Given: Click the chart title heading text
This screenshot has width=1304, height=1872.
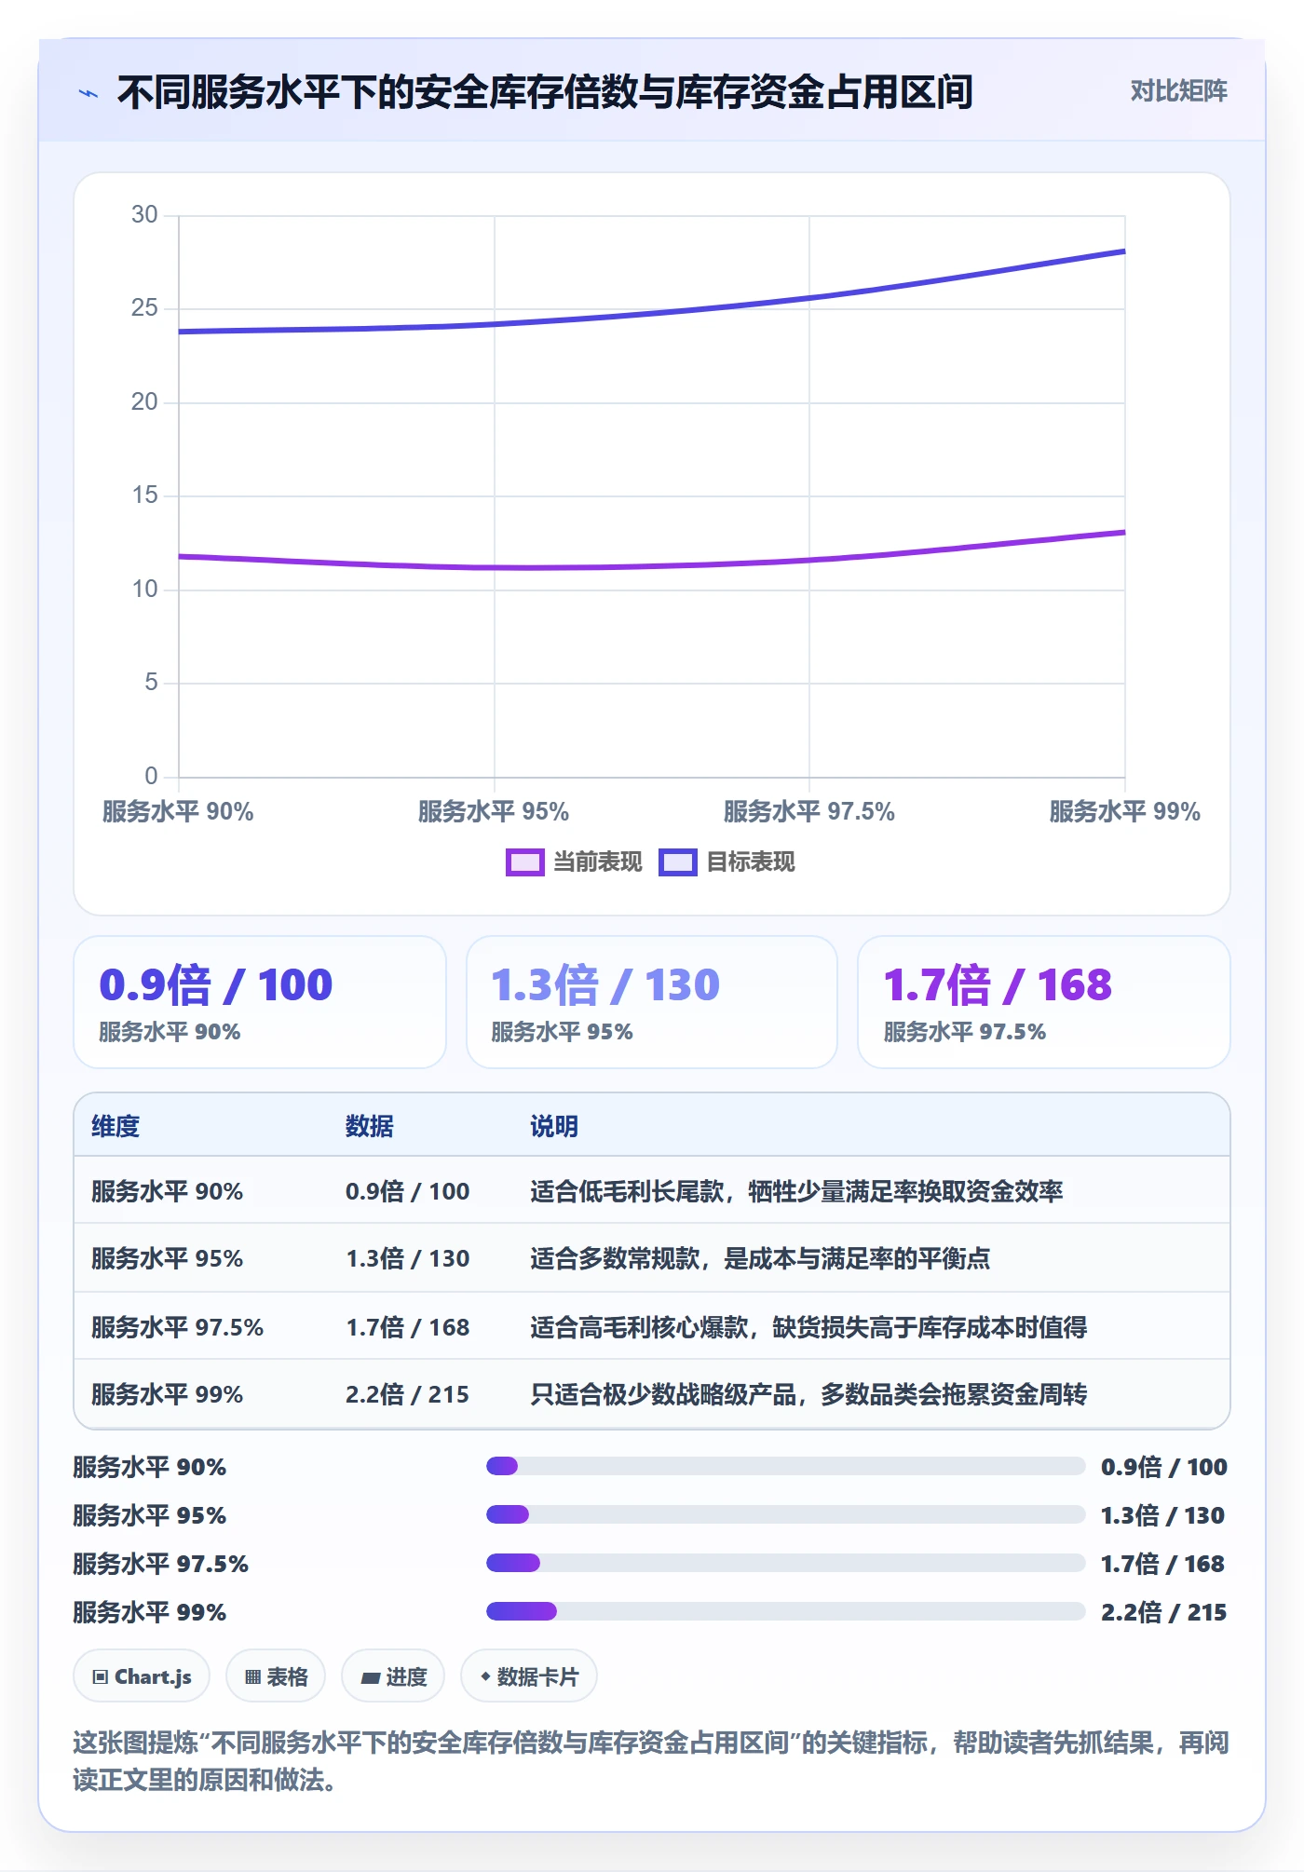Looking at the screenshot, I should (546, 92).
